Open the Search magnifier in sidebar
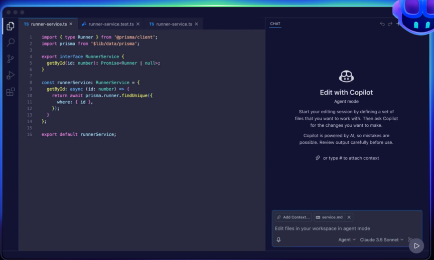Screen dimensions: 434x260 click(x=11, y=42)
